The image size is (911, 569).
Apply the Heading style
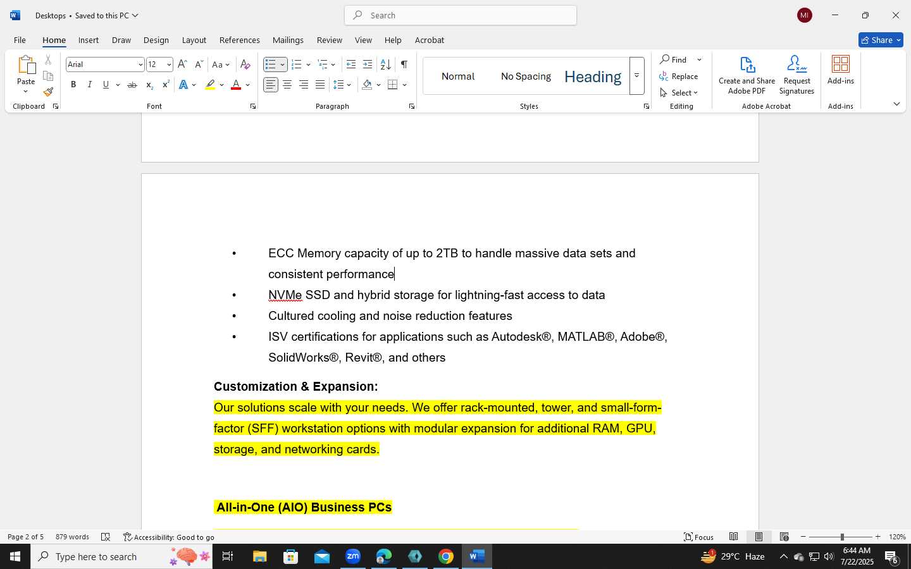tap(593, 76)
